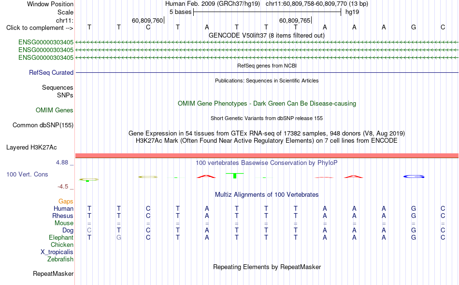Click the orange Gaps row label
The height and width of the screenshot is (285, 459).
66,201
